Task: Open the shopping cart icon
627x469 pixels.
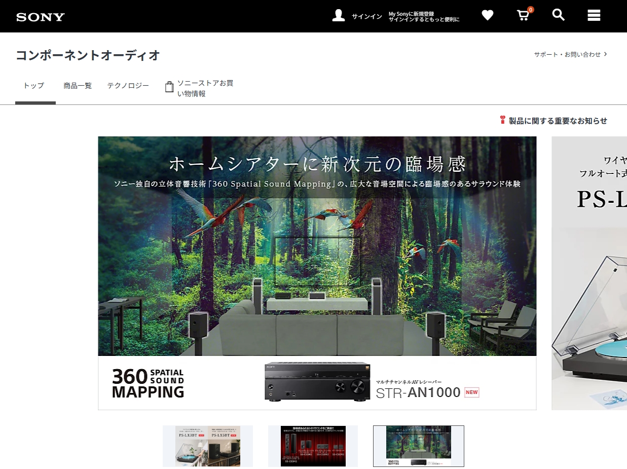Action: (523, 15)
